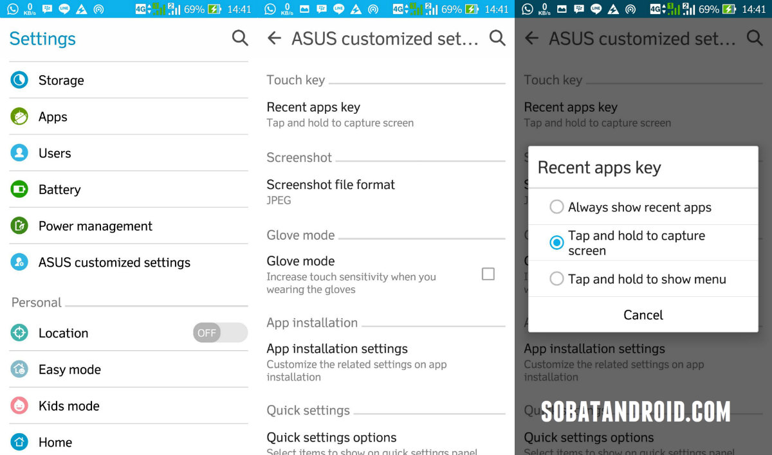Go back from middle ASUS customized settings
Image resolution: width=772 pixels, height=455 pixels.
click(x=274, y=39)
